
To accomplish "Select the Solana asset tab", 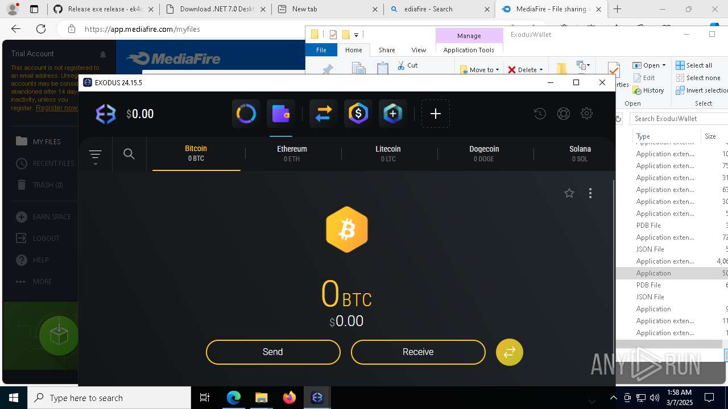I will [580, 153].
